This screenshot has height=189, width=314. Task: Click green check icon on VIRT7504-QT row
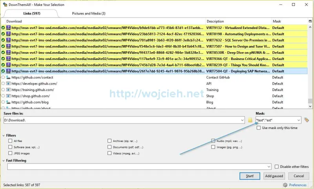pyautogui.click(x=3, y=71)
